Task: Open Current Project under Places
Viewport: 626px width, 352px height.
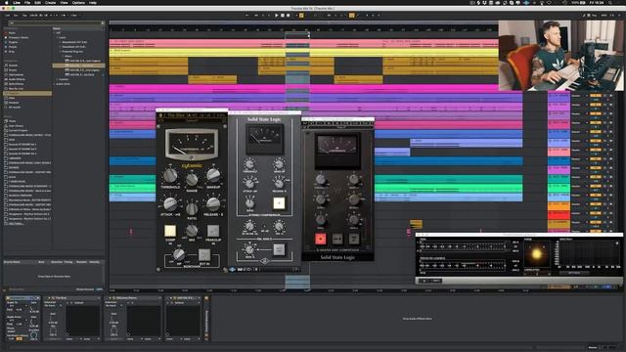Action: click(18, 130)
